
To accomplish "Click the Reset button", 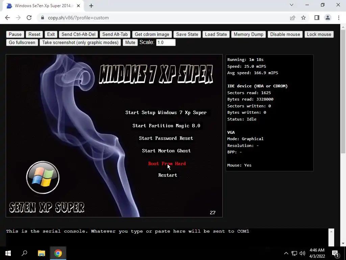I will [34, 34].
